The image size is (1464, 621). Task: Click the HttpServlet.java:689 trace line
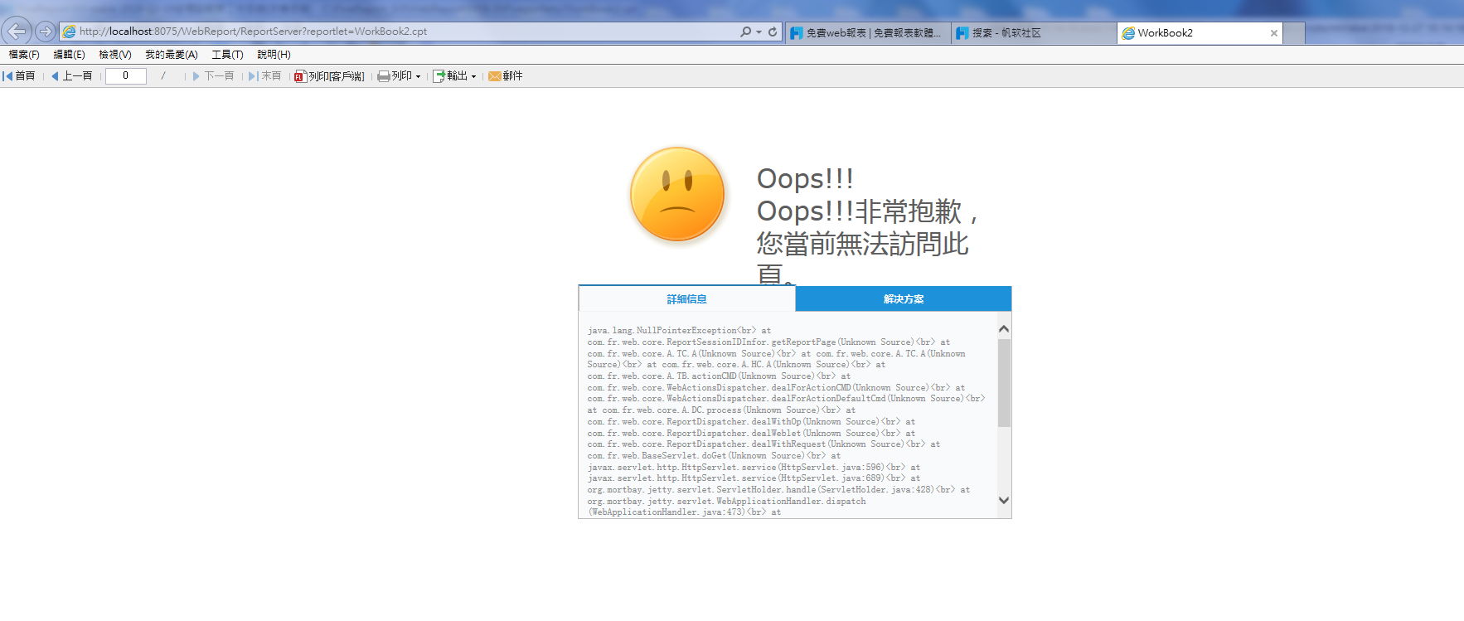coord(754,478)
